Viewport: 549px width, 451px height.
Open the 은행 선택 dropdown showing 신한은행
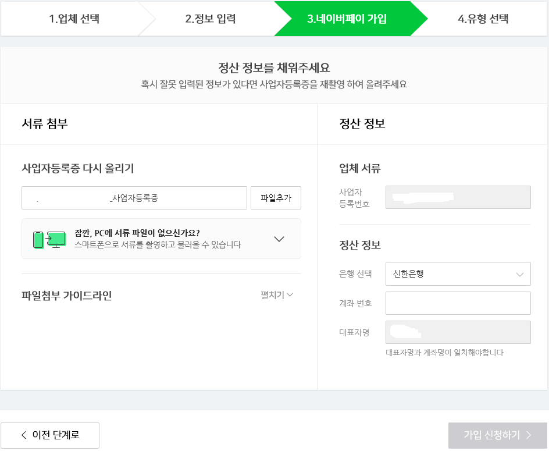coord(458,274)
